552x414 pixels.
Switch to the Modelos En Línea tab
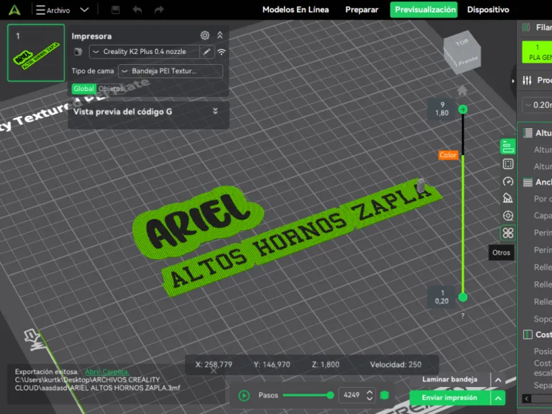pyautogui.click(x=295, y=10)
